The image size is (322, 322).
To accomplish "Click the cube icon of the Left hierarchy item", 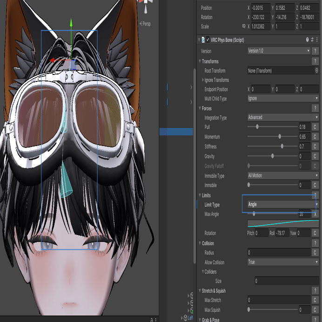I will pos(186,318).
